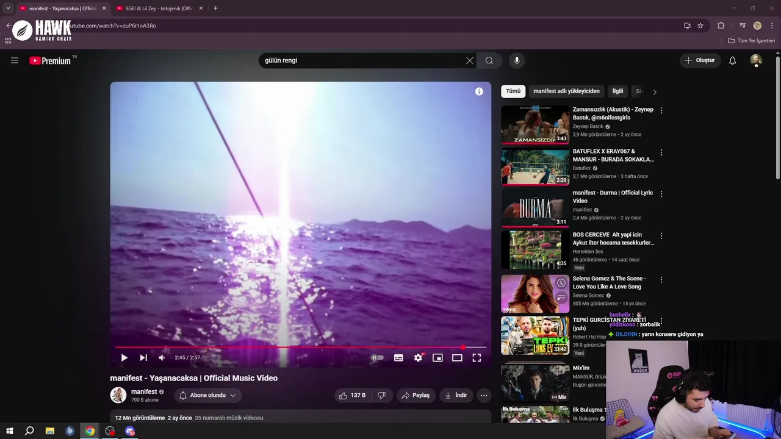
Task: Switch to theater mode
Action: 457,358
